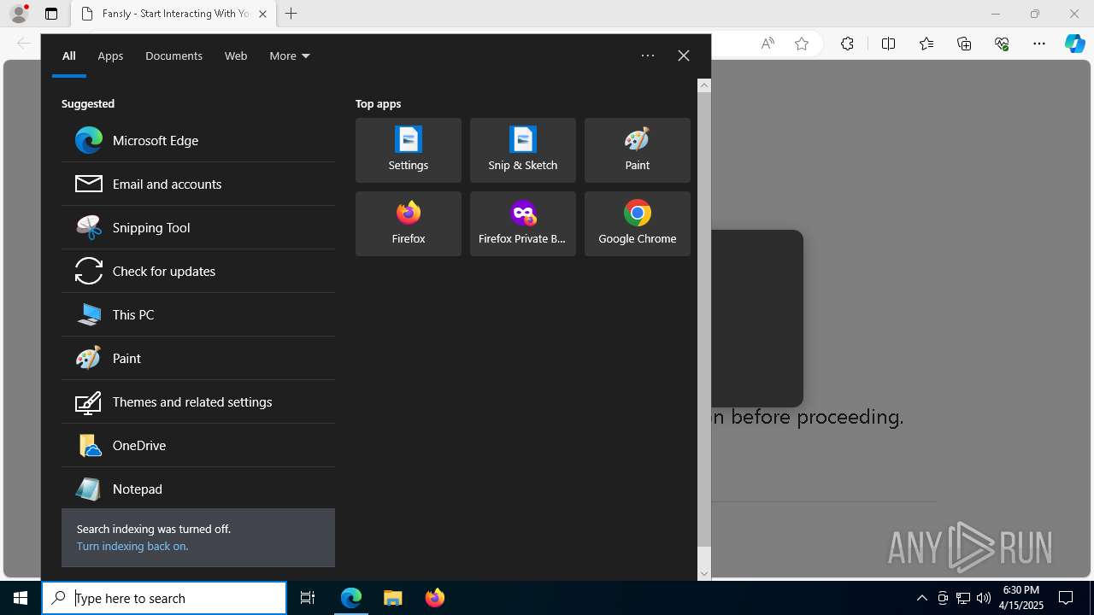This screenshot has width=1094, height=615.
Task: Open OneDrive from suggestions
Action: tap(197, 445)
